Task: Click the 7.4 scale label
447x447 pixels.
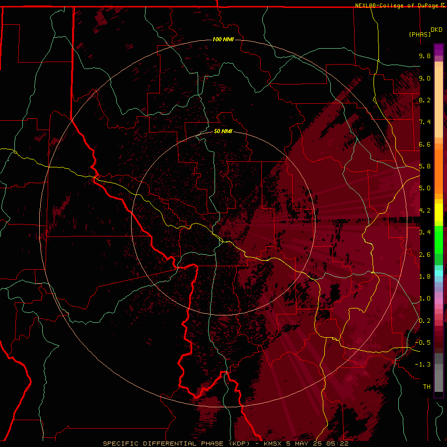Action: 425,122
